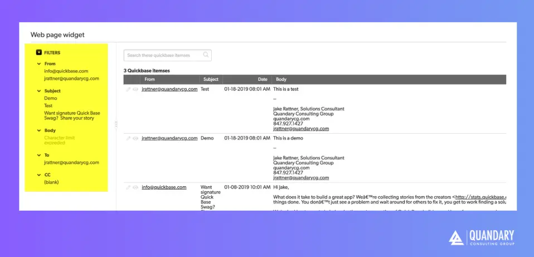Focus the Search these quickbase itemses field
This screenshot has height=257, width=534.
click(168, 55)
